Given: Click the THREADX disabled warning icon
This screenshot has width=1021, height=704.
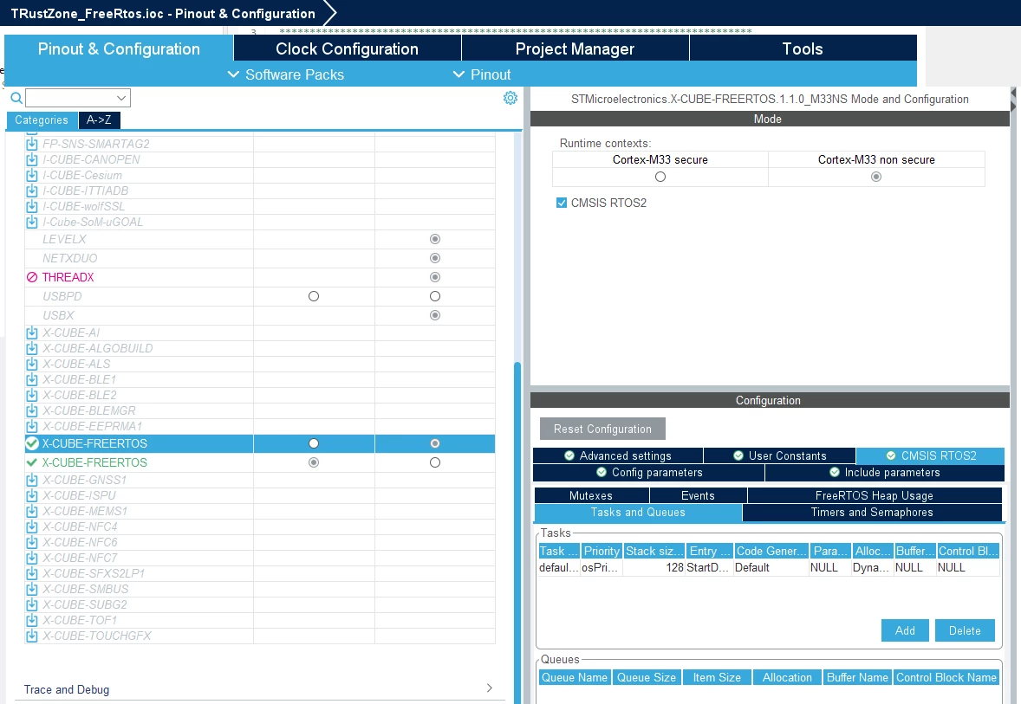Looking at the screenshot, I should coord(32,277).
